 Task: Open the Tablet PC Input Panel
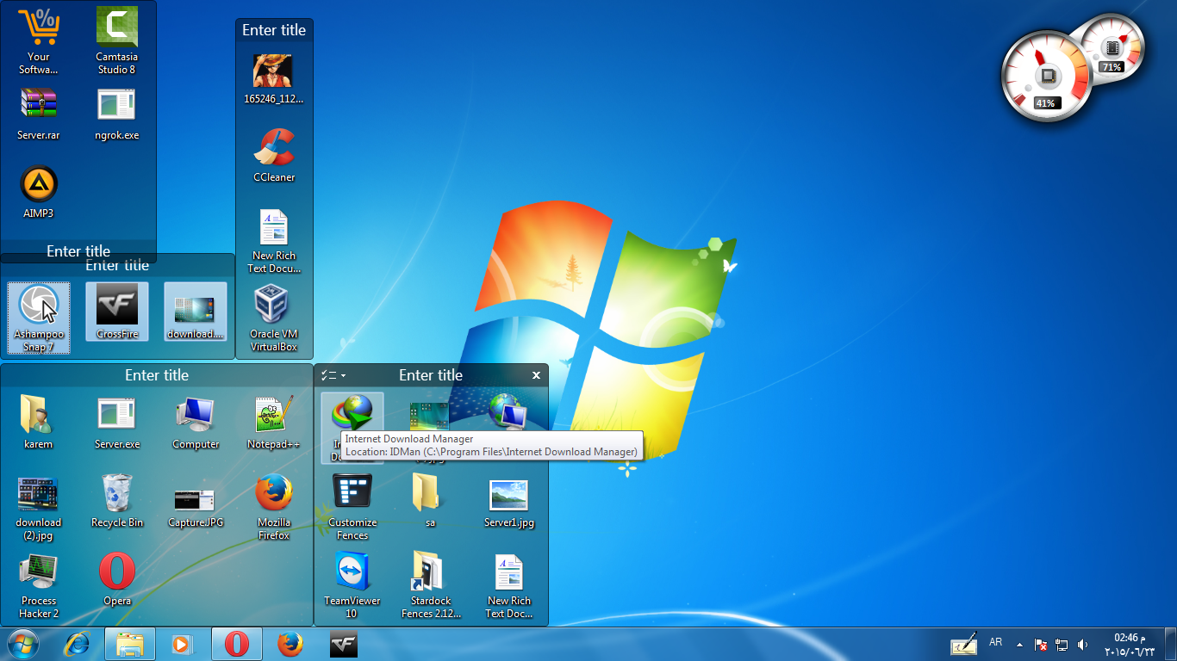(x=964, y=644)
